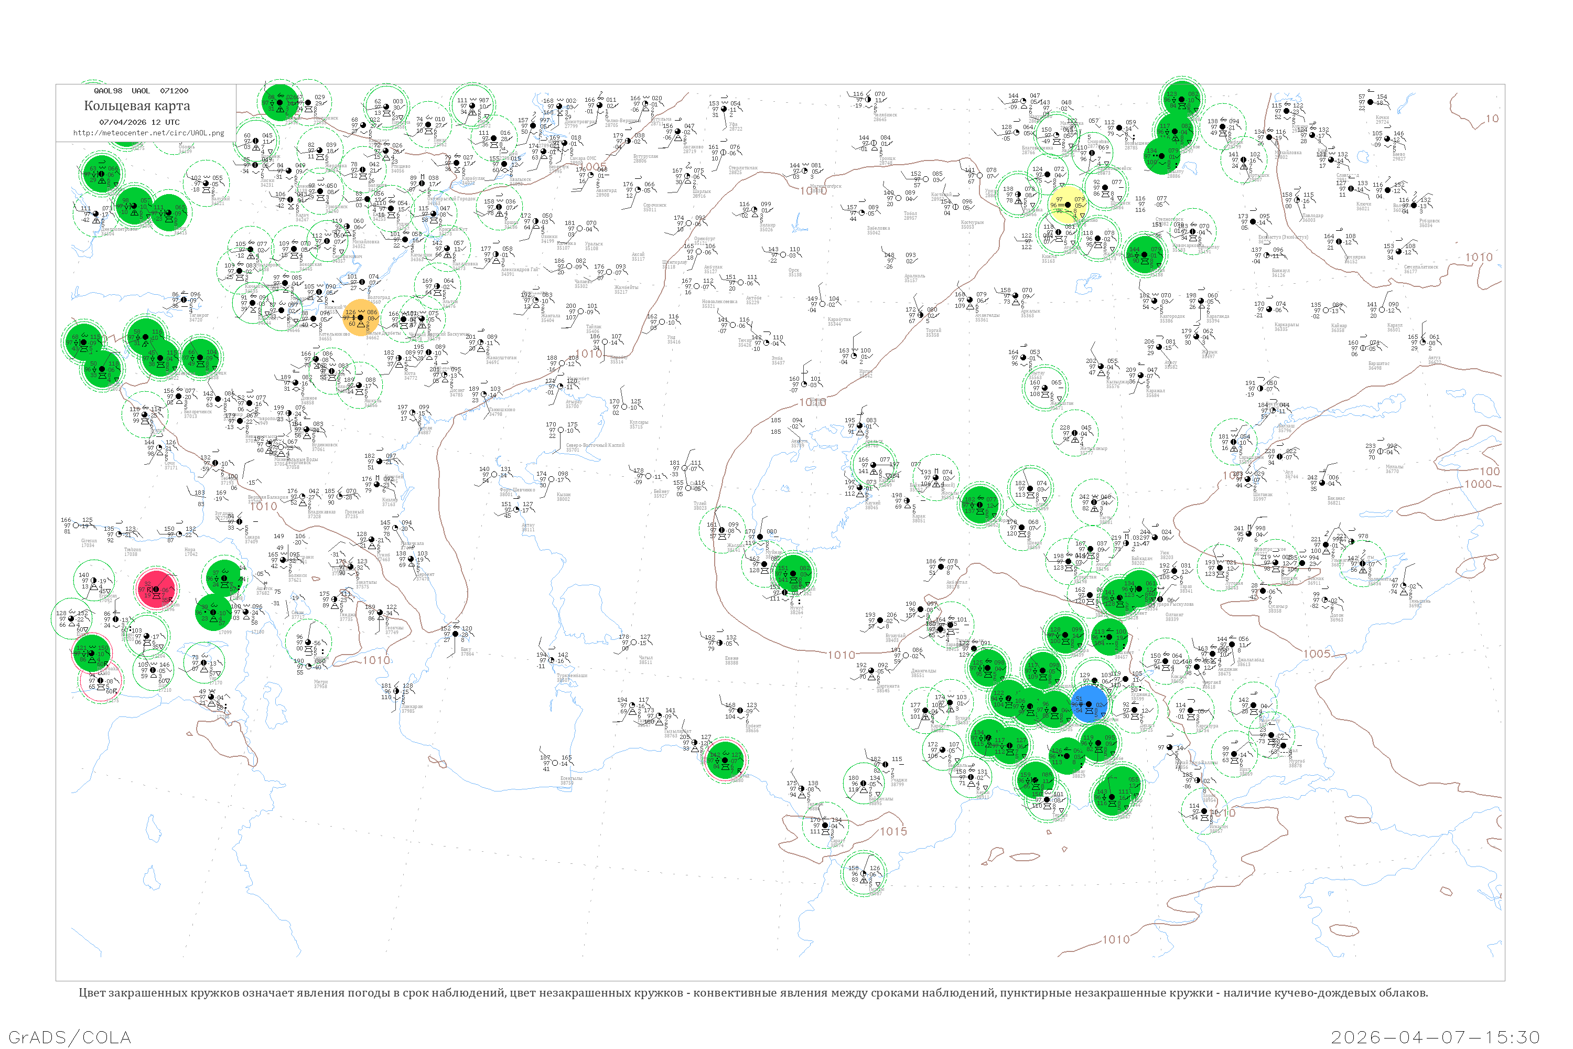Click the meteocenter.net UAOL.png URL text
Screen dimensions: 1573x1049
148,133
